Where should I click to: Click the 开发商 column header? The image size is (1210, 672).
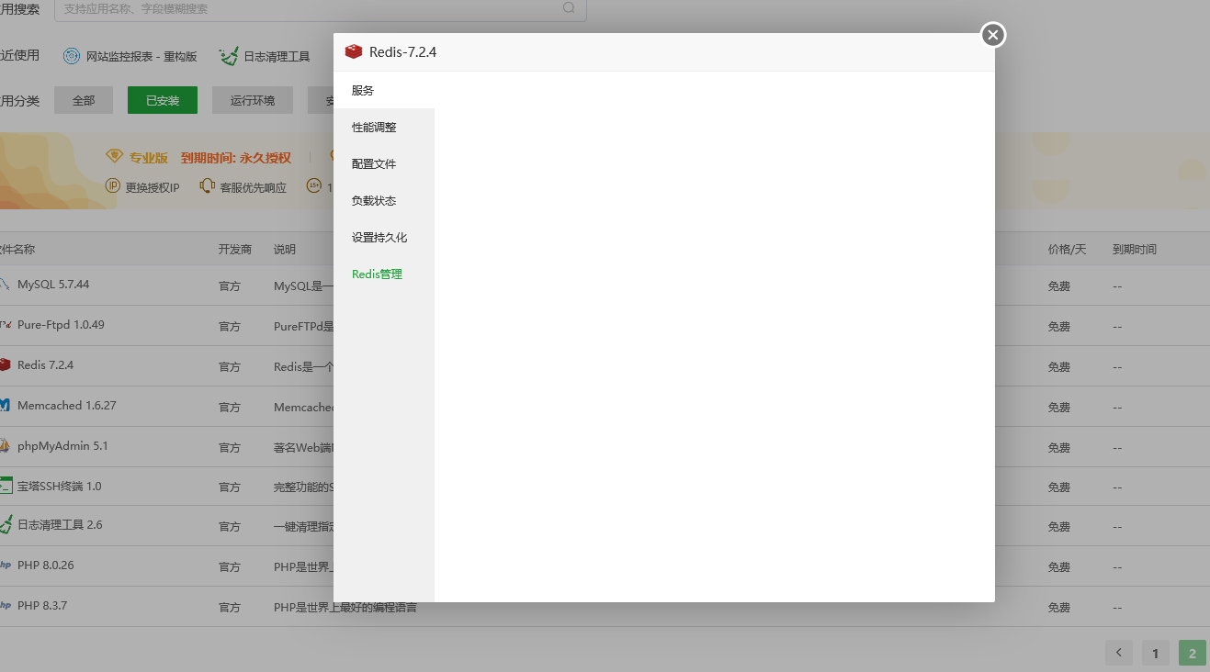235,250
